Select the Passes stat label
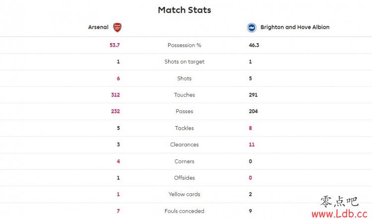 coord(185,111)
